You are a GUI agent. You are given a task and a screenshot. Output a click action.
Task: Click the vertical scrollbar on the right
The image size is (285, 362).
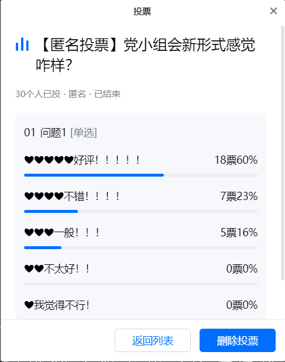pos(283,153)
